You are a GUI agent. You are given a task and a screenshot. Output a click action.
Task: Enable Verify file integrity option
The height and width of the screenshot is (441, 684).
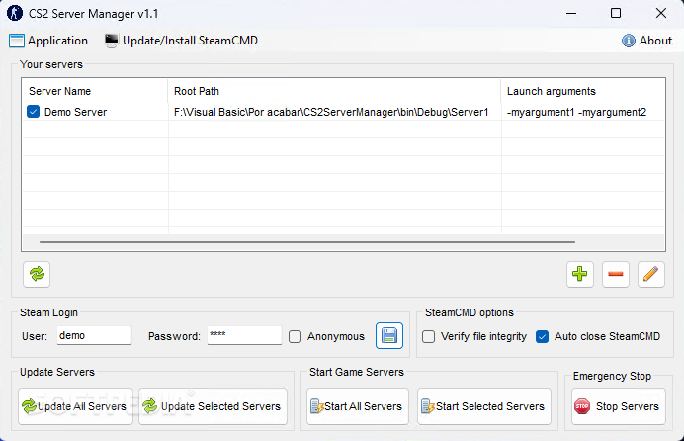pyautogui.click(x=428, y=337)
